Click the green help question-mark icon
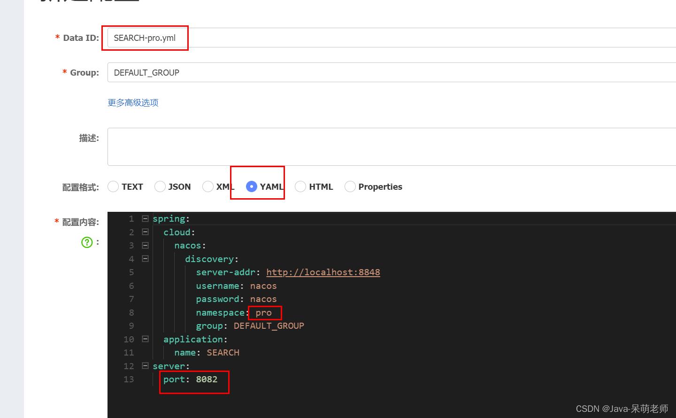Screen dimensions: 676x418 tap(87, 242)
